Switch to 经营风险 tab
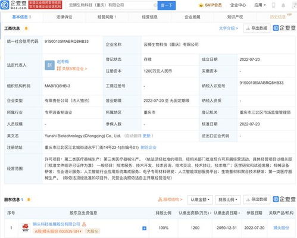The height and width of the screenshot is (238, 297). [107, 17]
